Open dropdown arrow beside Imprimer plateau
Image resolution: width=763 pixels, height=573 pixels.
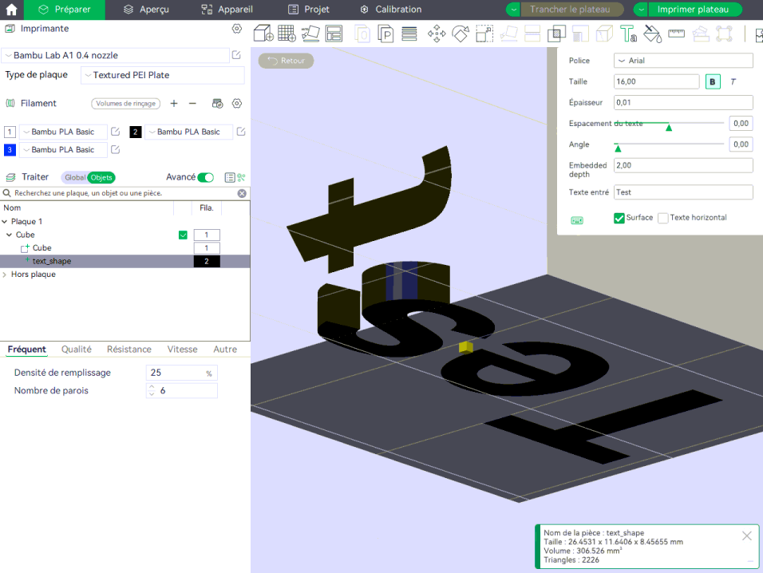point(642,10)
